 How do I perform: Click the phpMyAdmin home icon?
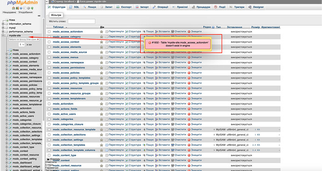[14, 8]
